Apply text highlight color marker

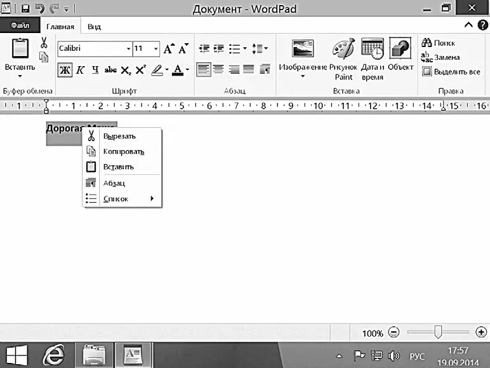tap(157, 70)
